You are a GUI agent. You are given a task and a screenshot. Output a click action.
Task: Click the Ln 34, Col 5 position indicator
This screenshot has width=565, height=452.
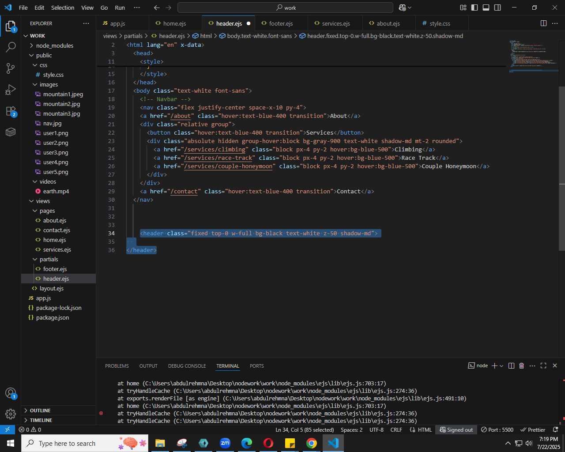[x=305, y=429]
